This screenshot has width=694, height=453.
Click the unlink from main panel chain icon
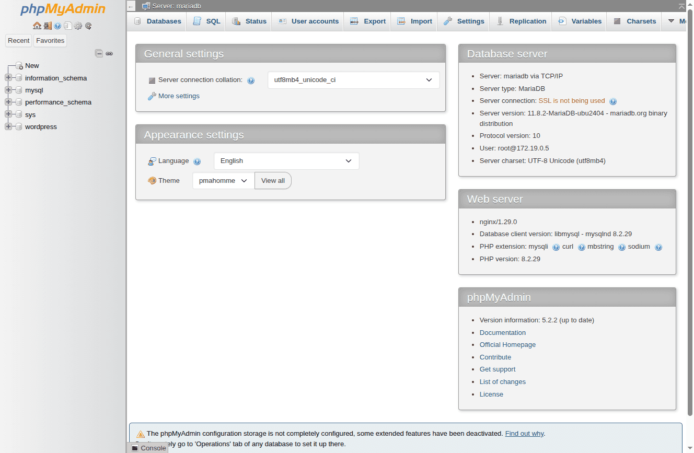109,53
